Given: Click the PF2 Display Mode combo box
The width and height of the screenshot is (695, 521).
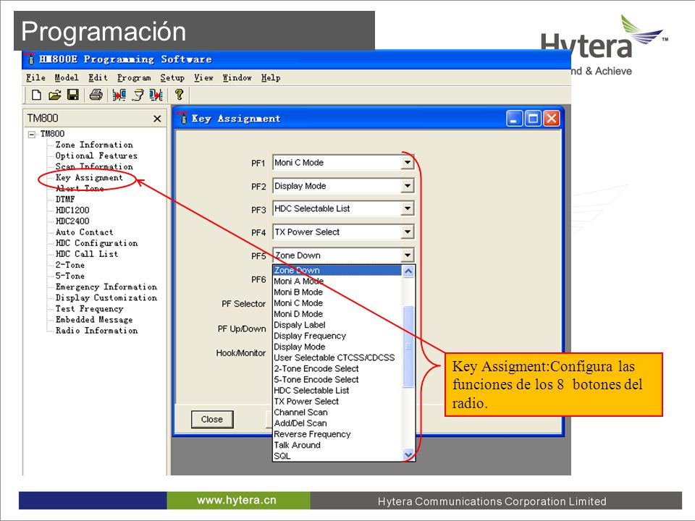Looking at the screenshot, I should (343, 186).
